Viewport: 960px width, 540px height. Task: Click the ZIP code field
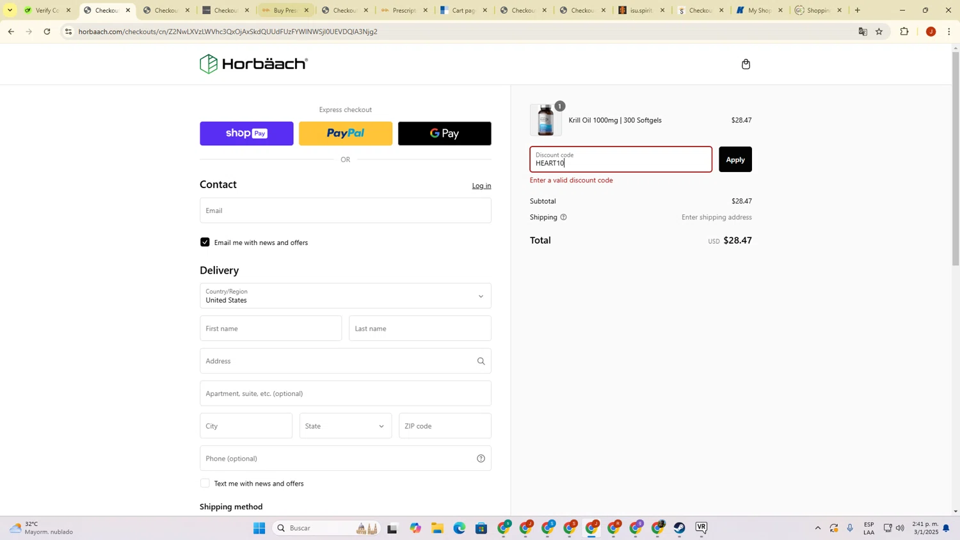click(x=445, y=426)
